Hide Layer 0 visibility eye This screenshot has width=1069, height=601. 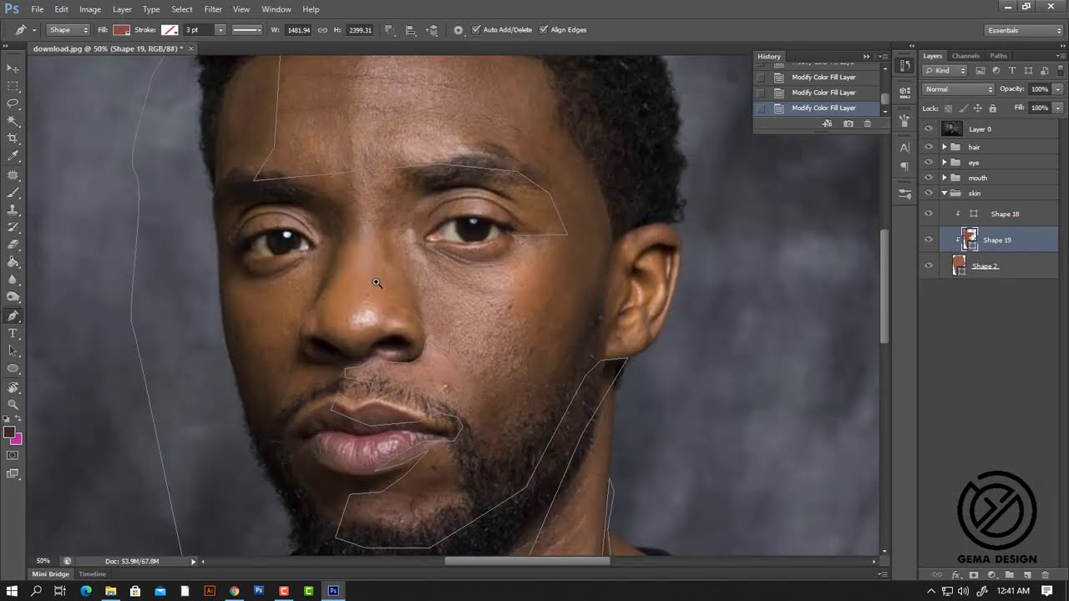pyautogui.click(x=929, y=129)
